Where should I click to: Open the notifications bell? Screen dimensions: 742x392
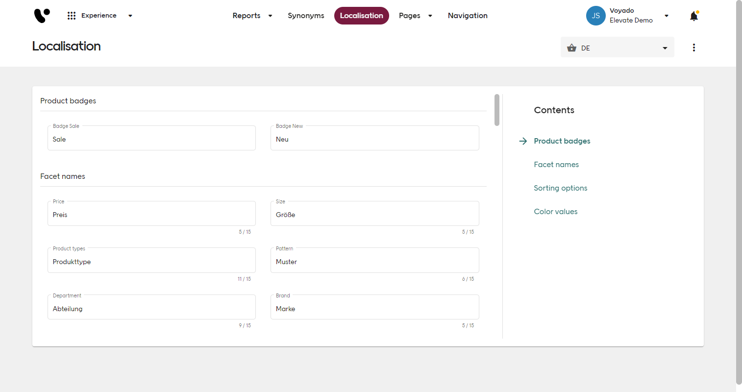[694, 16]
